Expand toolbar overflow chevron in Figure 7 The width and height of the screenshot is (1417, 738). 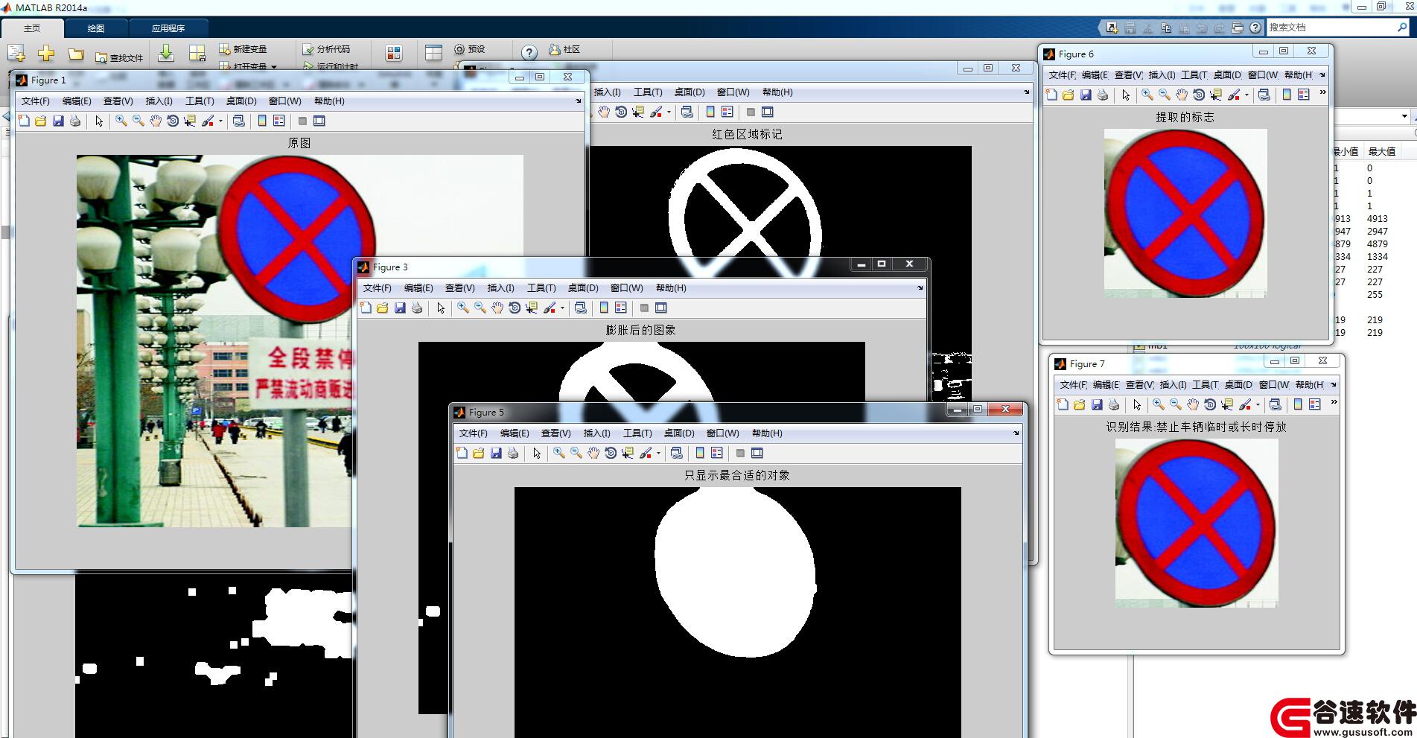pos(1334,403)
